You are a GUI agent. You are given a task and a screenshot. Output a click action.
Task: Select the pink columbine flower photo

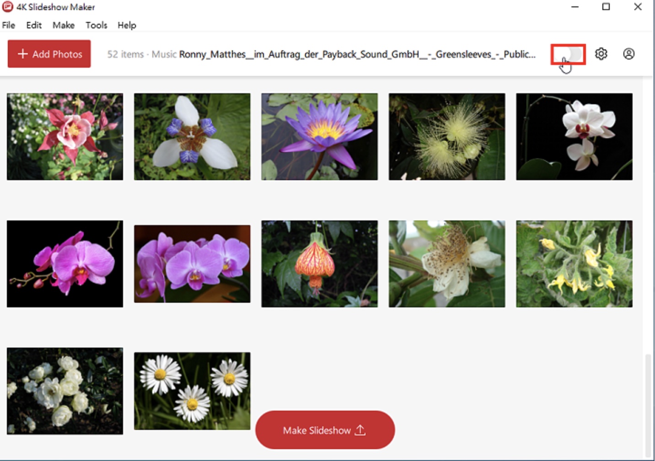tap(65, 137)
